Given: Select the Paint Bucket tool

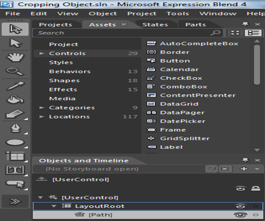Looking at the screenshot, I should point(15,99).
